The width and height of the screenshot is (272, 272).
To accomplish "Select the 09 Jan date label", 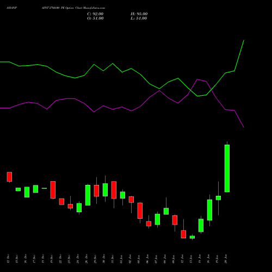I will pyautogui.click(x=174, y=259).
